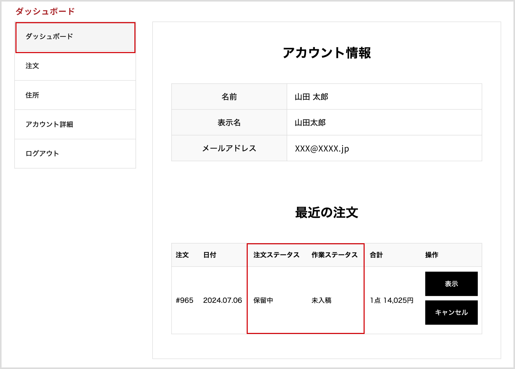This screenshot has width=515, height=369.
Task: Click the 注文 column header in orders table
Action: coord(182,255)
